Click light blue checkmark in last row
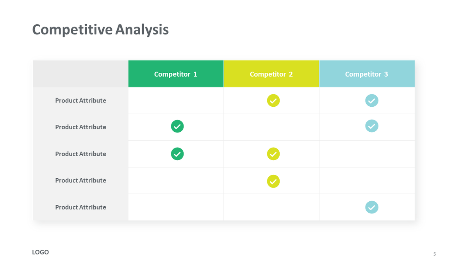Screen dimensions: 471x265 point(372,207)
